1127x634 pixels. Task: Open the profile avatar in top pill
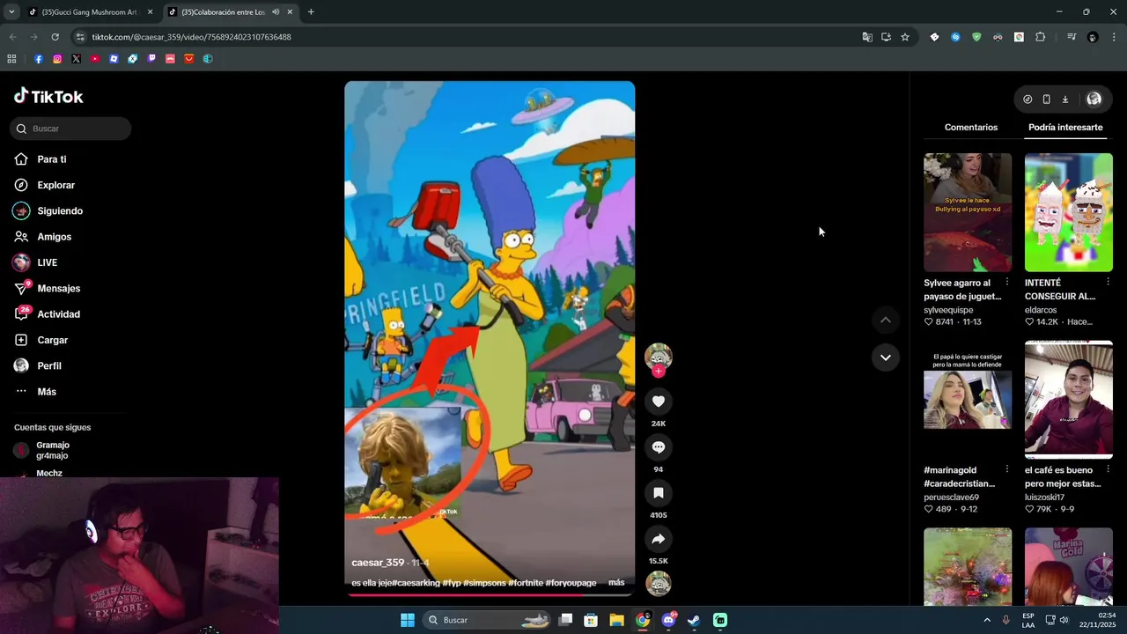pyautogui.click(x=1094, y=100)
